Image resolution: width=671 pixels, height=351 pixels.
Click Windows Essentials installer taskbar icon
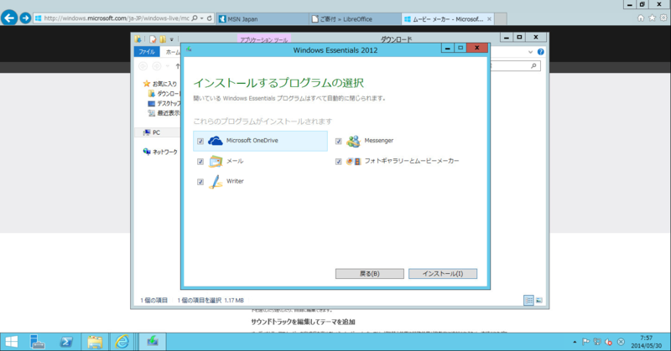click(x=153, y=342)
